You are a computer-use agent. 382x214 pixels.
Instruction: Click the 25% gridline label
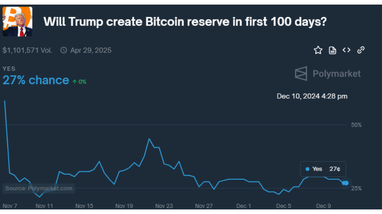(x=356, y=188)
